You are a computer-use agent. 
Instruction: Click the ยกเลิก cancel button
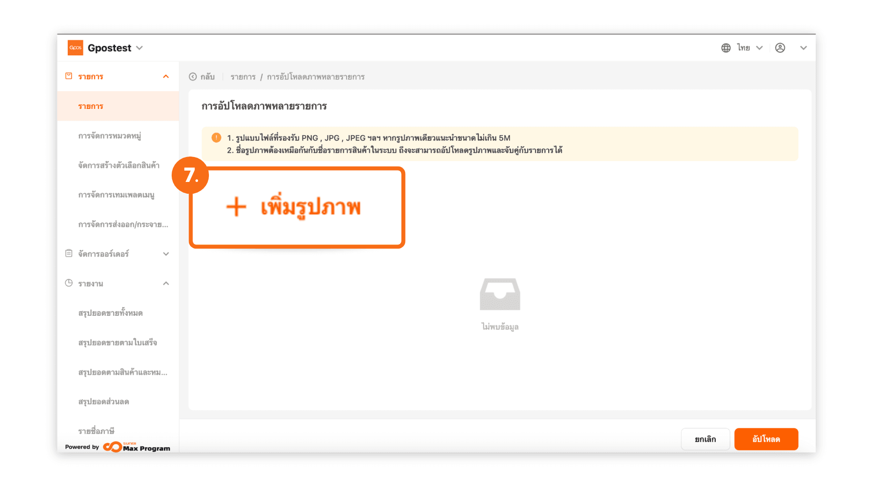(x=705, y=439)
